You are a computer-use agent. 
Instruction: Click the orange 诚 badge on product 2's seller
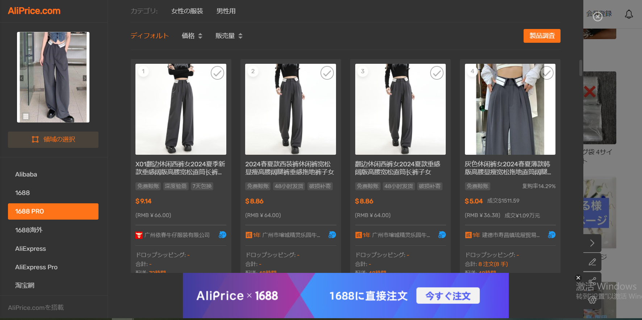[249, 235]
